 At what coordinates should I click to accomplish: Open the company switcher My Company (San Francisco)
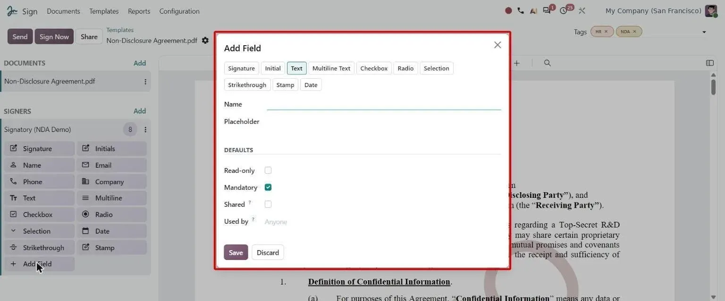653,10
